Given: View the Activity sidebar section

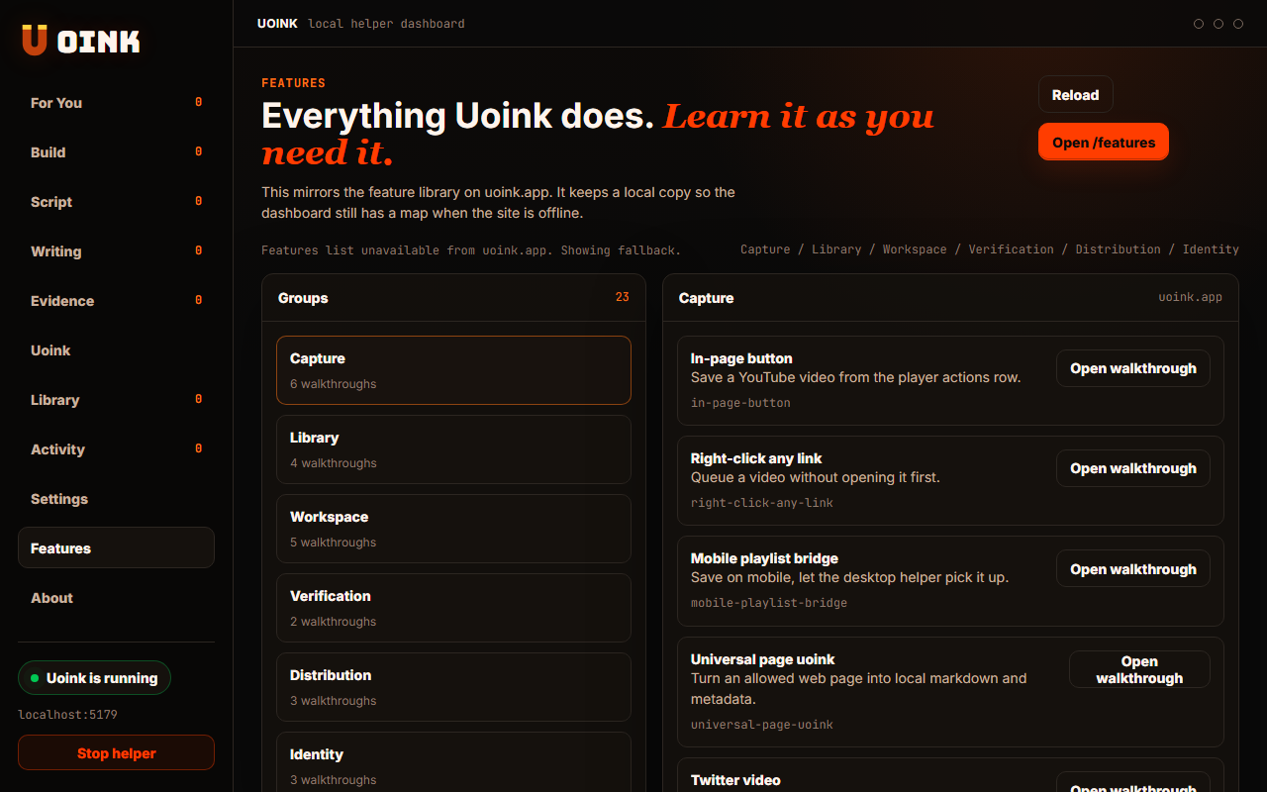Looking at the screenshot, I should (116, 449).
